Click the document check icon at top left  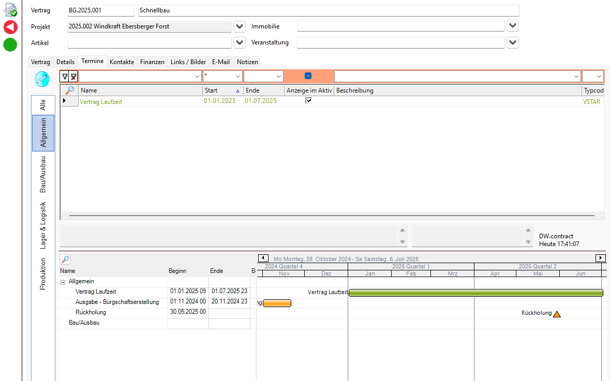pyautogui.click(x=10, y=9)
